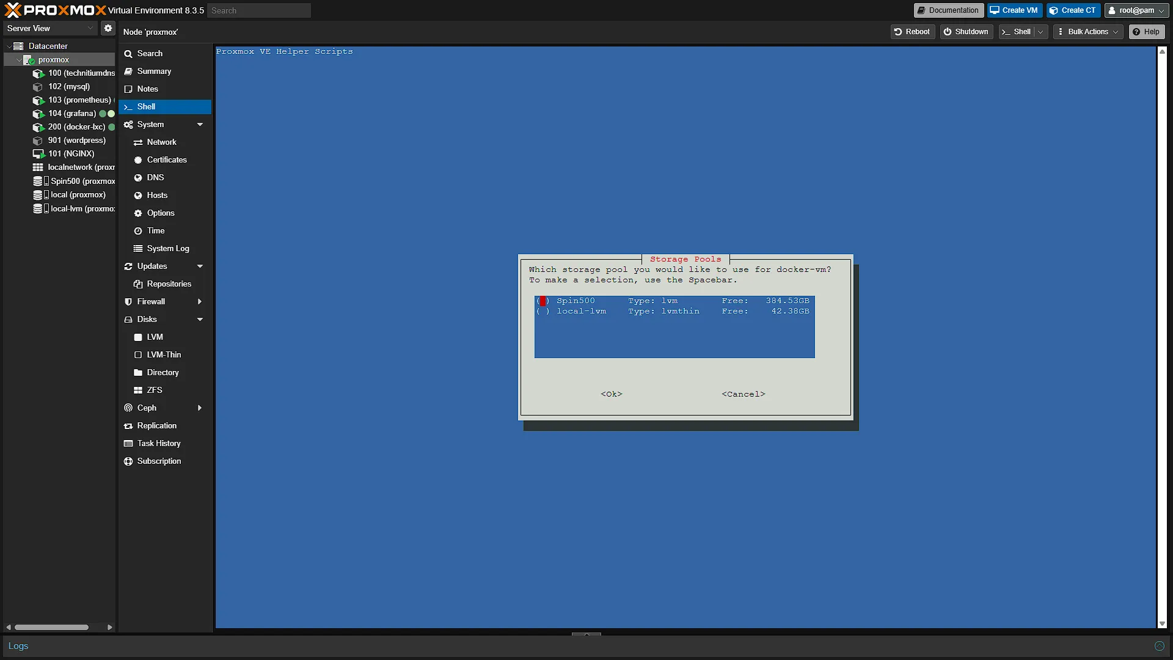Click container icon for 103 (prometheus)

pos(38,100)
